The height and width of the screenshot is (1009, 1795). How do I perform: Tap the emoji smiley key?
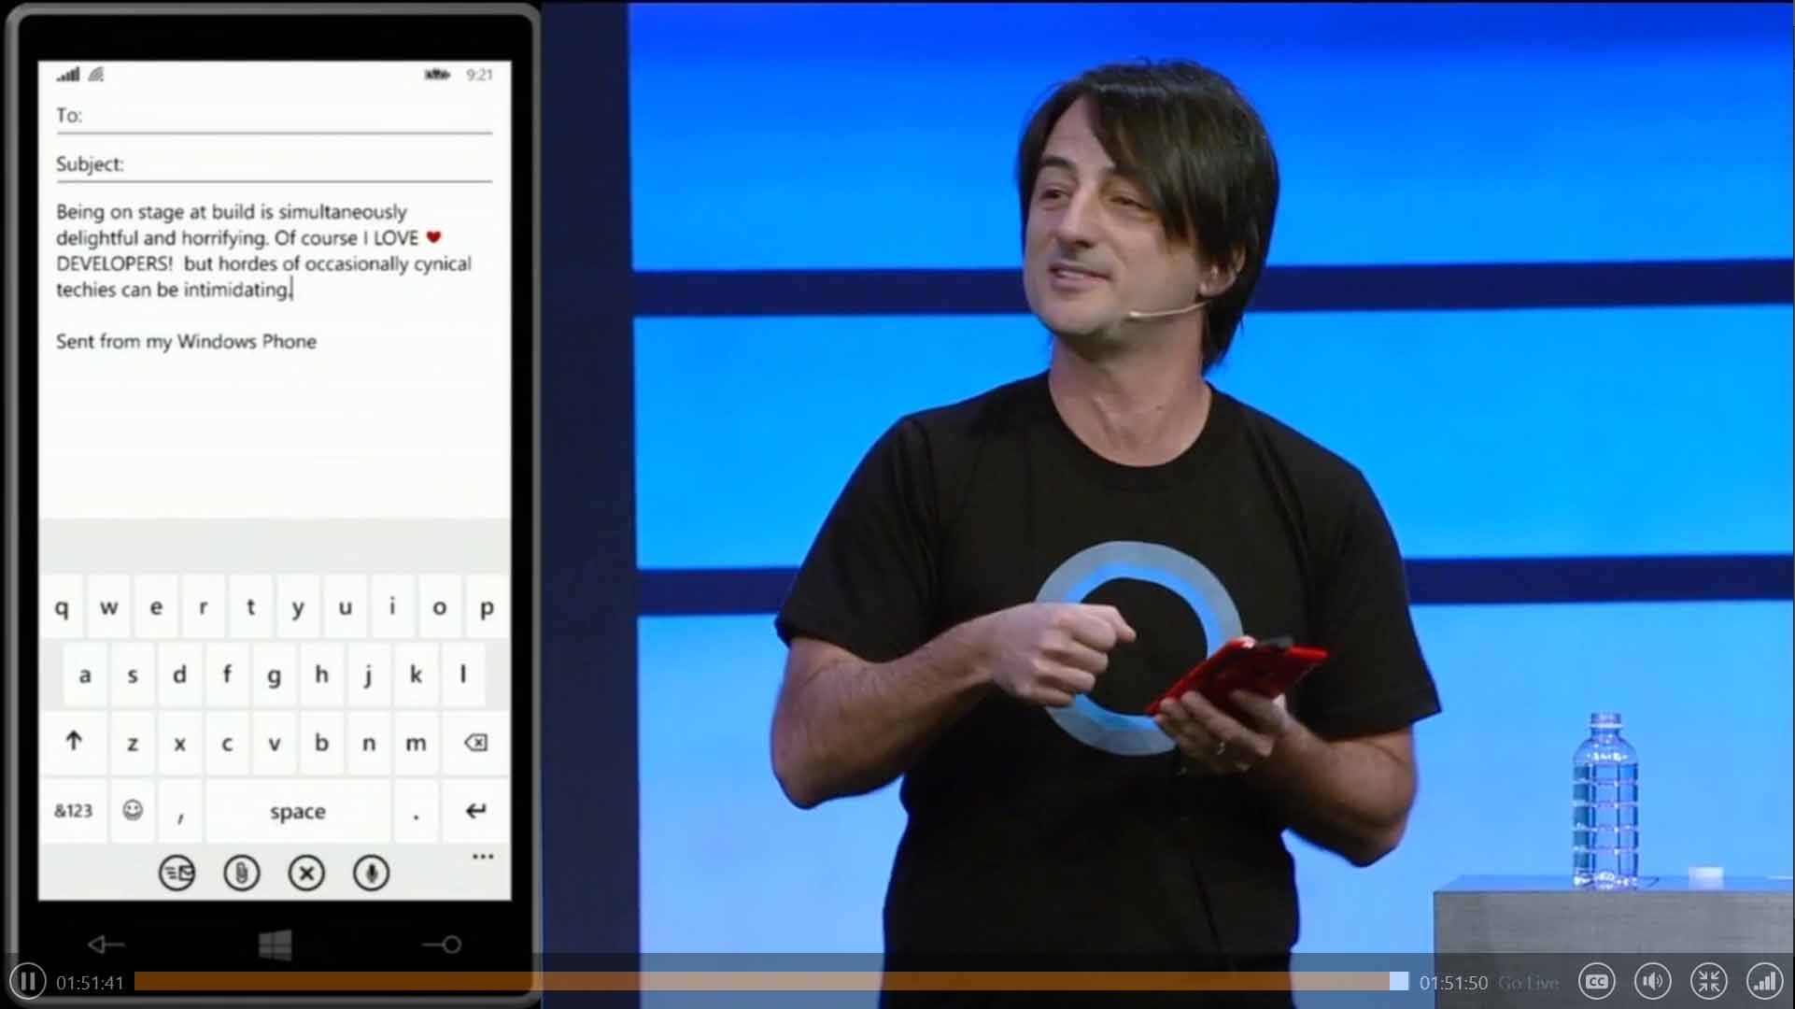click(x=133, y=810)
